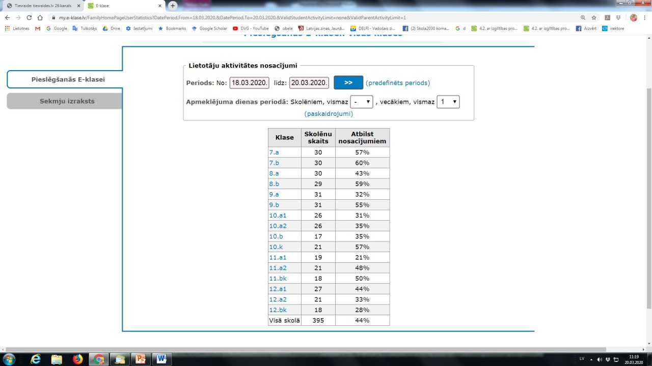Viewport: 652px width, 366px height.
Task: Expand the parents minimum visits dropdown
Action: (448, 102)
